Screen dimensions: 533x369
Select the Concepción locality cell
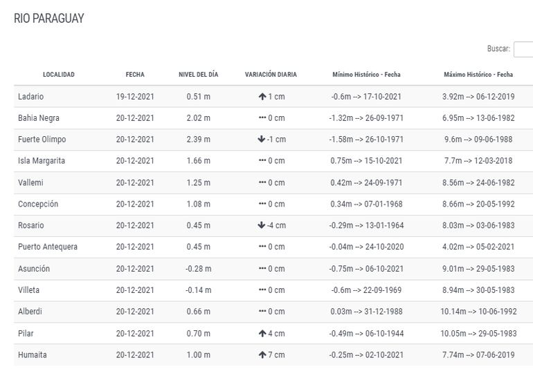pyautogui.click(x=38, y=204)
